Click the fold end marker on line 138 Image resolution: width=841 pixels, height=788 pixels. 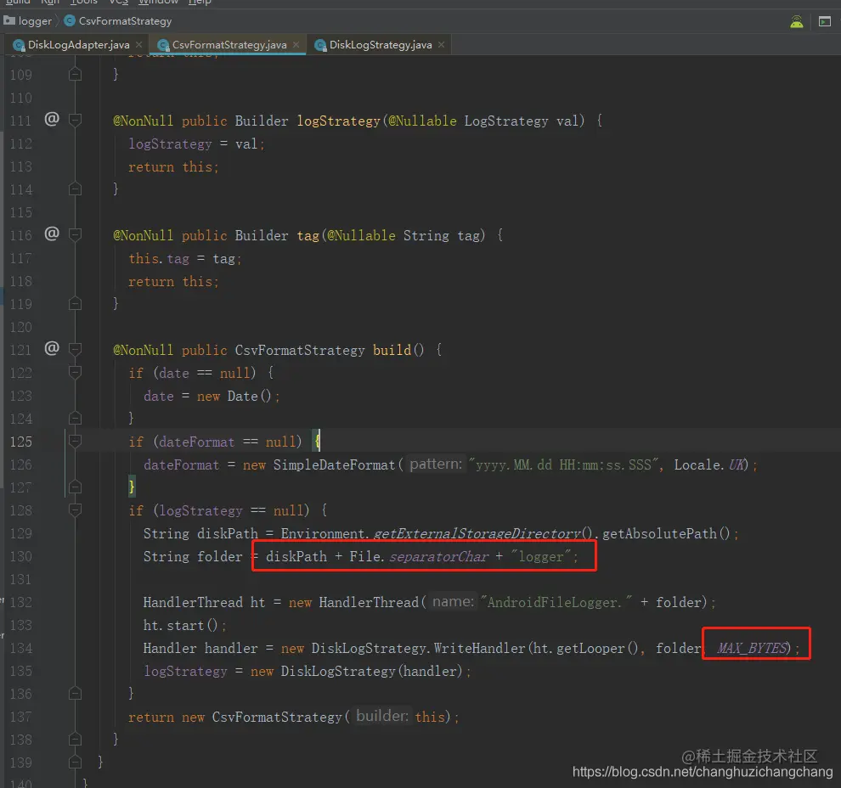(75, 740)
